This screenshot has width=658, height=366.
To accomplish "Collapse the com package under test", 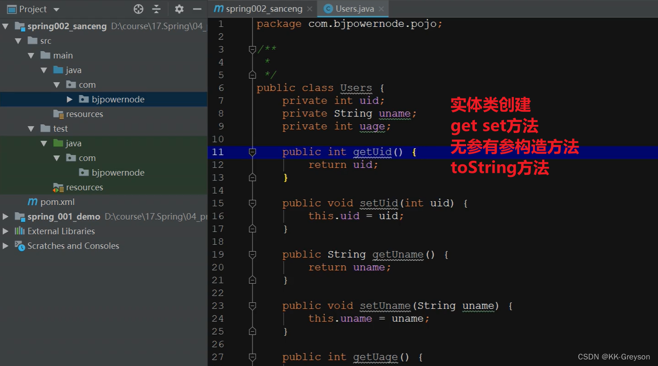I will tap(57, 158).
